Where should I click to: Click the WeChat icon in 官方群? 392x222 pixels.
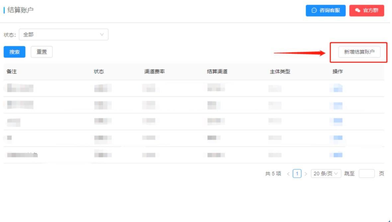pyautogui.click(x=357, y=11)
